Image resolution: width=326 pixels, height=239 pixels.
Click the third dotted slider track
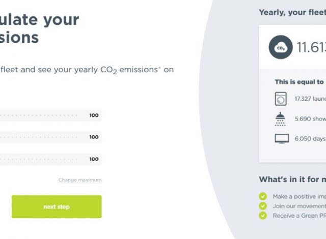[x=39, y=159]
